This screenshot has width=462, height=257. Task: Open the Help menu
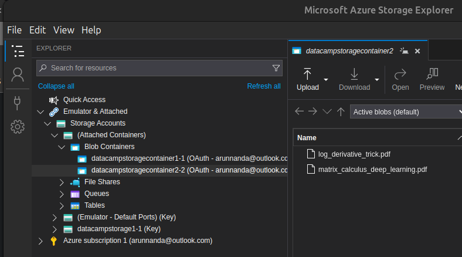[x=91, y=30]
